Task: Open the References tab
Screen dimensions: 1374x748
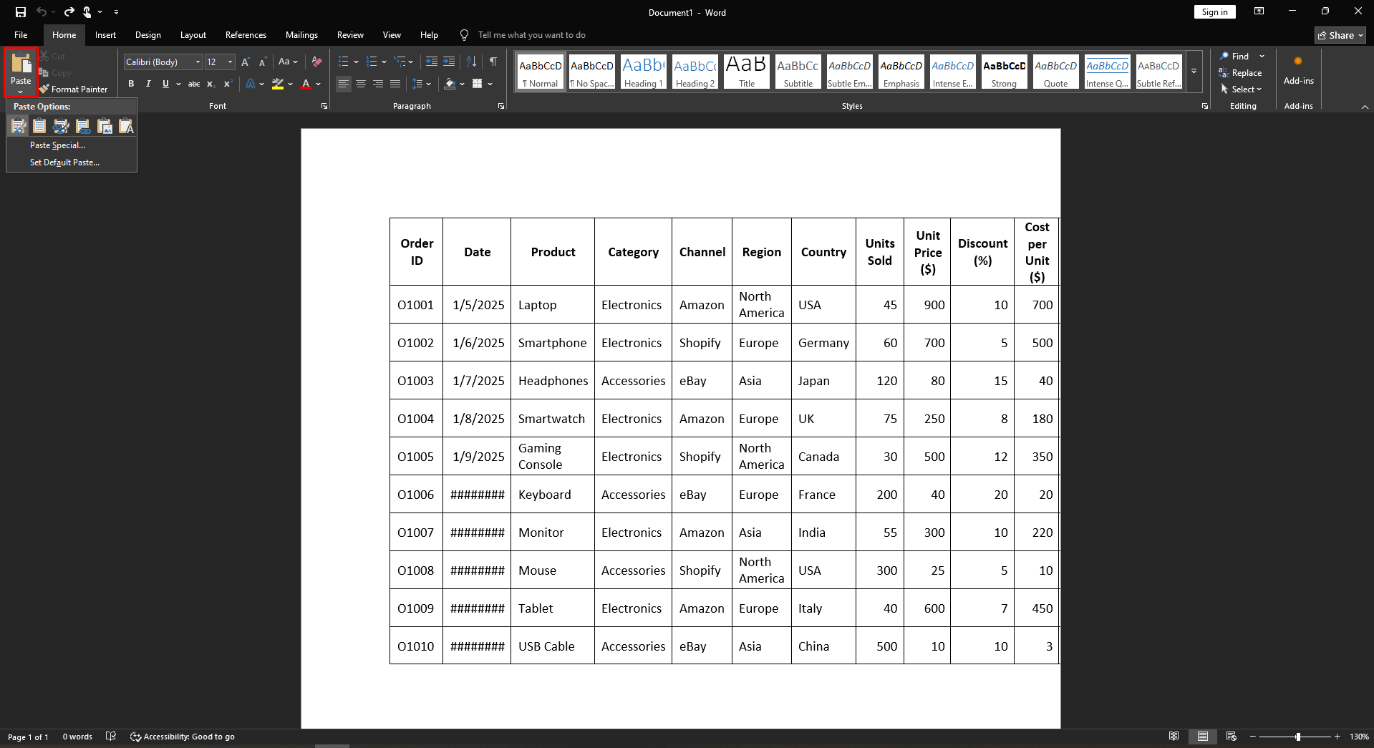Action: 246,35
